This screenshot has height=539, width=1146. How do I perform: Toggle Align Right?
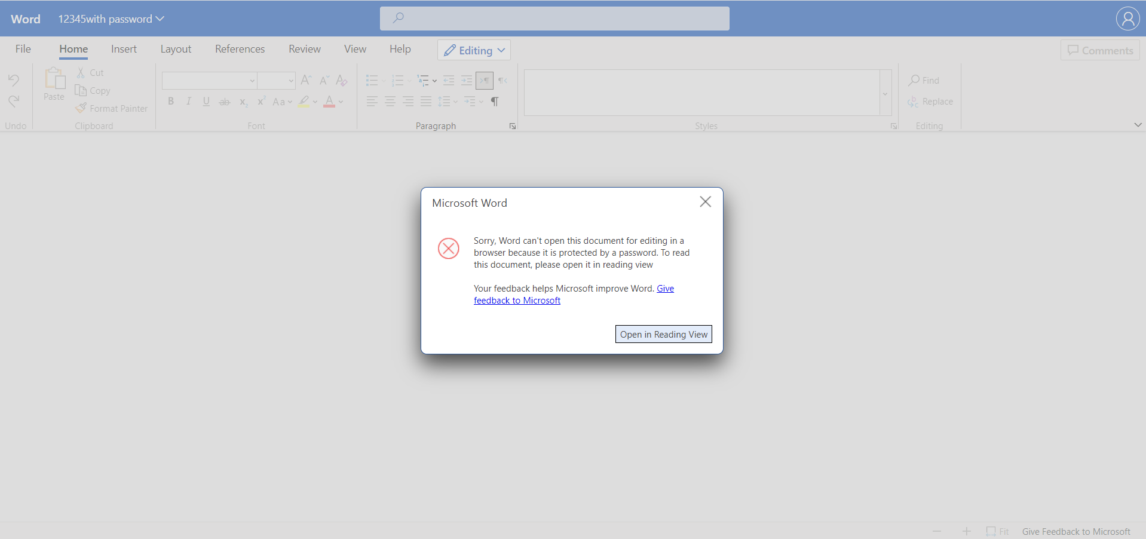point(407,102)
